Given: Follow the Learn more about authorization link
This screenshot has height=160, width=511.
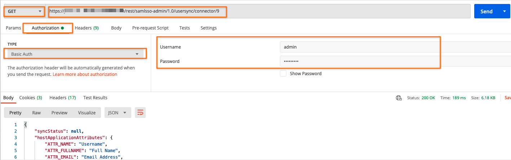Looking at the screenshot, I should click(85, 74).
